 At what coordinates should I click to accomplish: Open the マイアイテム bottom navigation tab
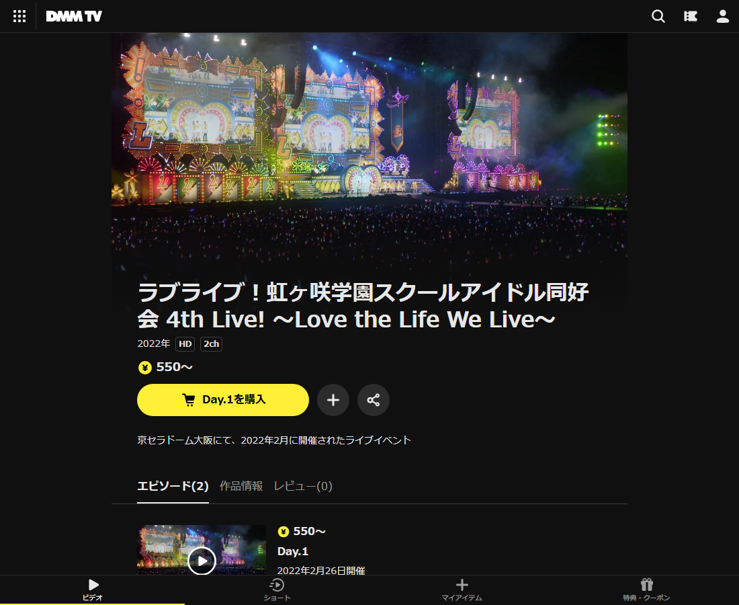point(462,590)
